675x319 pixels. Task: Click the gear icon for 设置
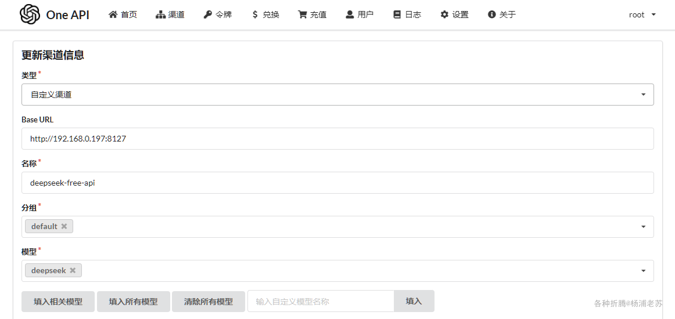coord(444,14)
